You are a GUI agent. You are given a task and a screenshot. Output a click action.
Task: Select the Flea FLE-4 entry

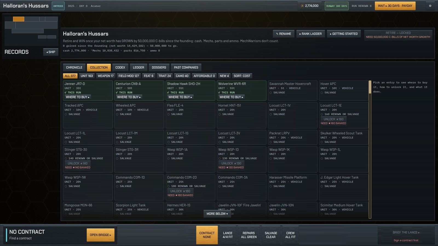click(190, 115)
